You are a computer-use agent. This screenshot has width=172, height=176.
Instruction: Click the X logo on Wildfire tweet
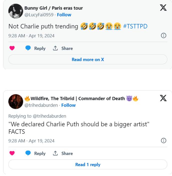click(x=163, y=98)
